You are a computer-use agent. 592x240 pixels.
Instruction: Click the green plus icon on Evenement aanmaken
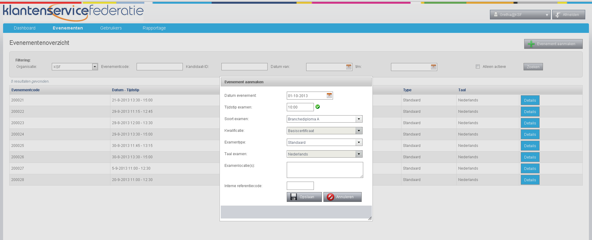[x=531, y=44]
